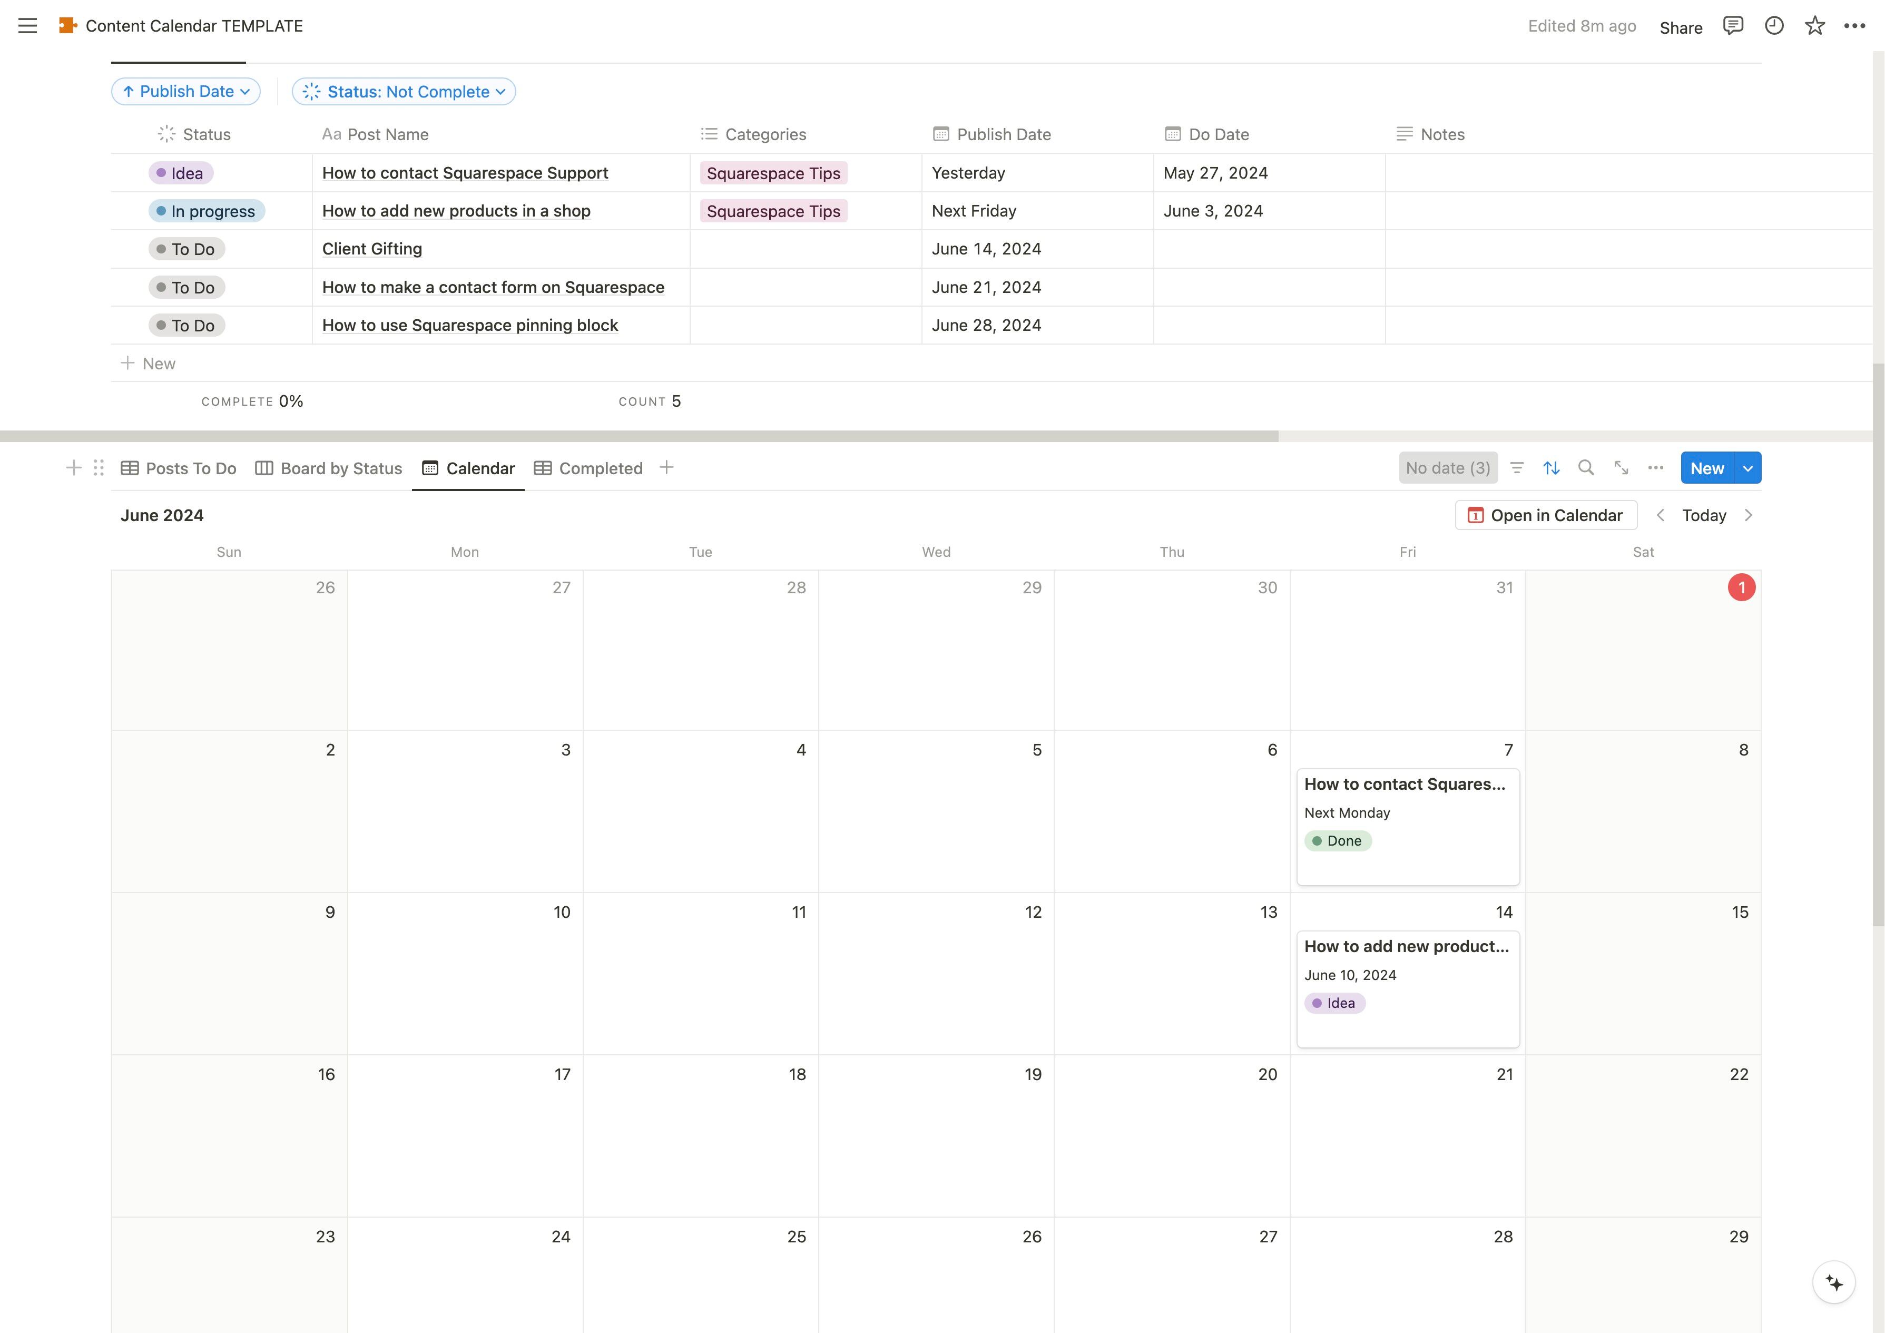Click the Open in Calendar button

coord(1545,515)
